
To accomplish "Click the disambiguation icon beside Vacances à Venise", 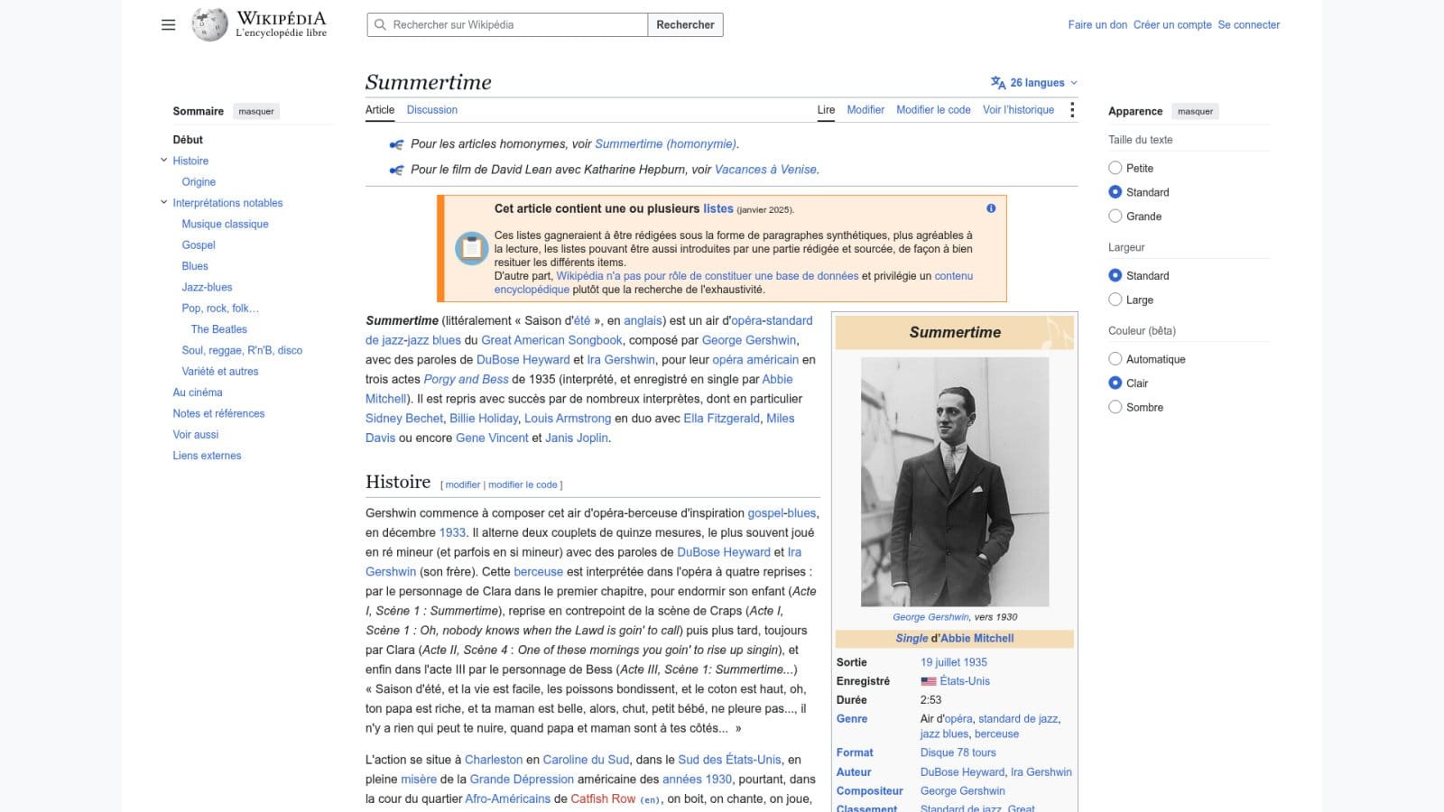I will [396, 170].
